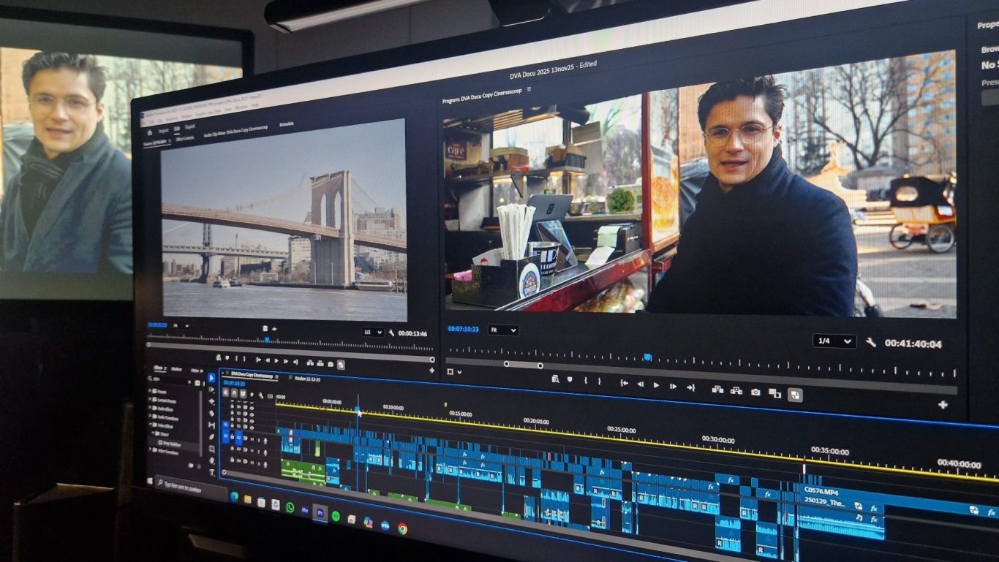Switch to the Export workspace tab

click(x=189, y=126)
